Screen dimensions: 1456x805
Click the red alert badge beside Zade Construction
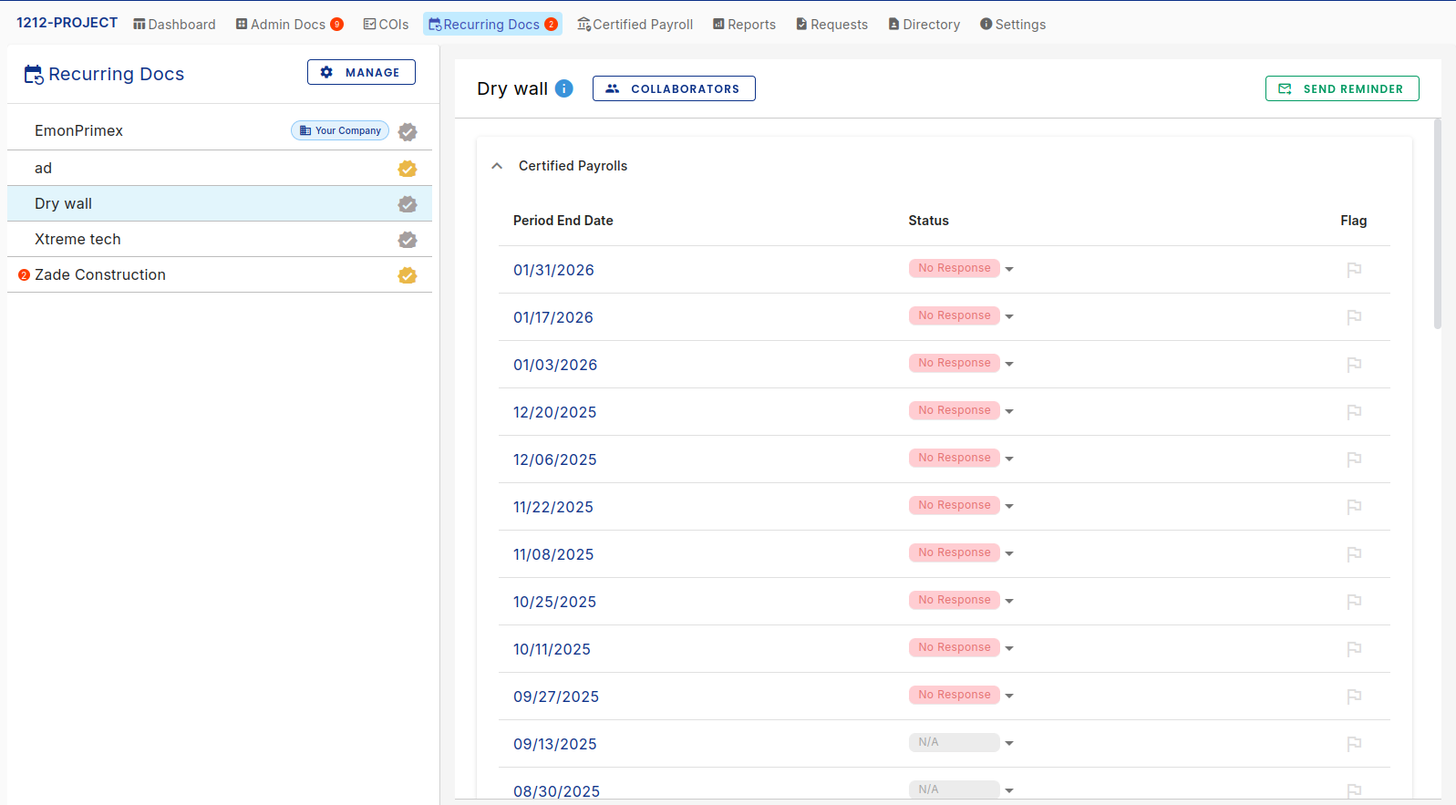[x=25, y=275]
